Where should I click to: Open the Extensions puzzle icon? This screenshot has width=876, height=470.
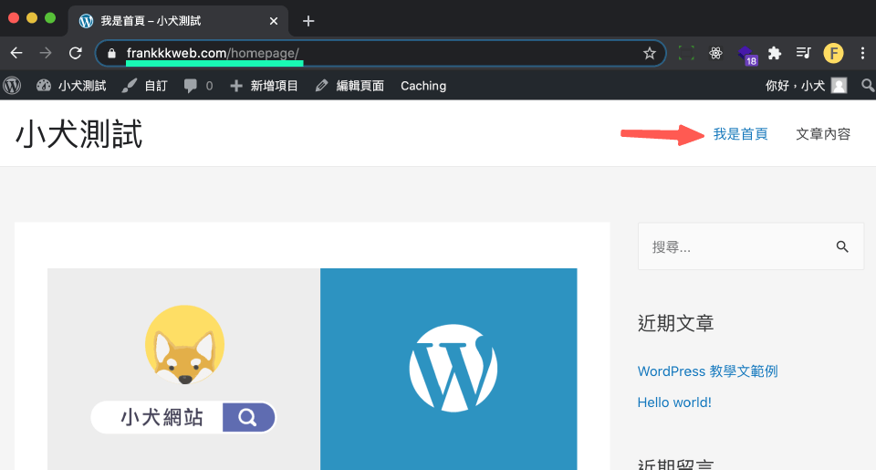(x=775, y=53)
